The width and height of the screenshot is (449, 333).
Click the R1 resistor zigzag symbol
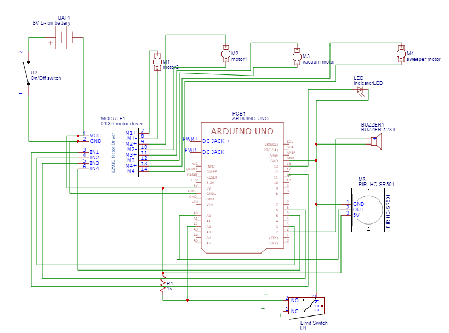[x=163, y=284]
